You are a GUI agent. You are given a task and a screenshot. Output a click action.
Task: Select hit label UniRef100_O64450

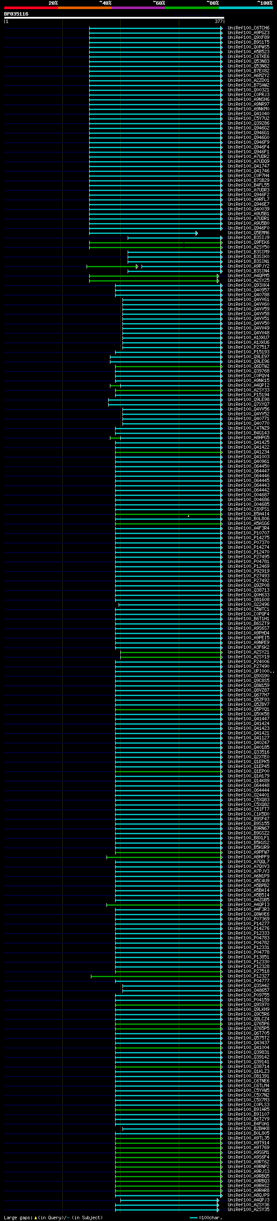(x=248, y=466)
